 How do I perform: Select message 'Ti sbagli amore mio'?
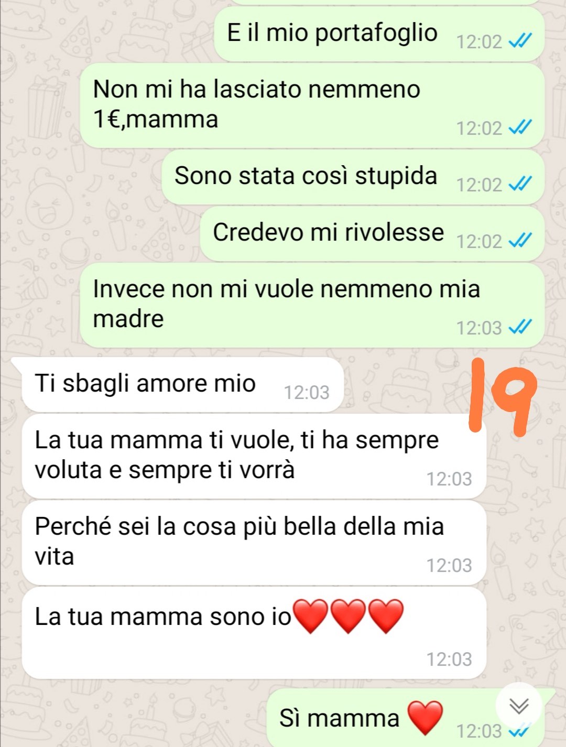pos(183,385)
